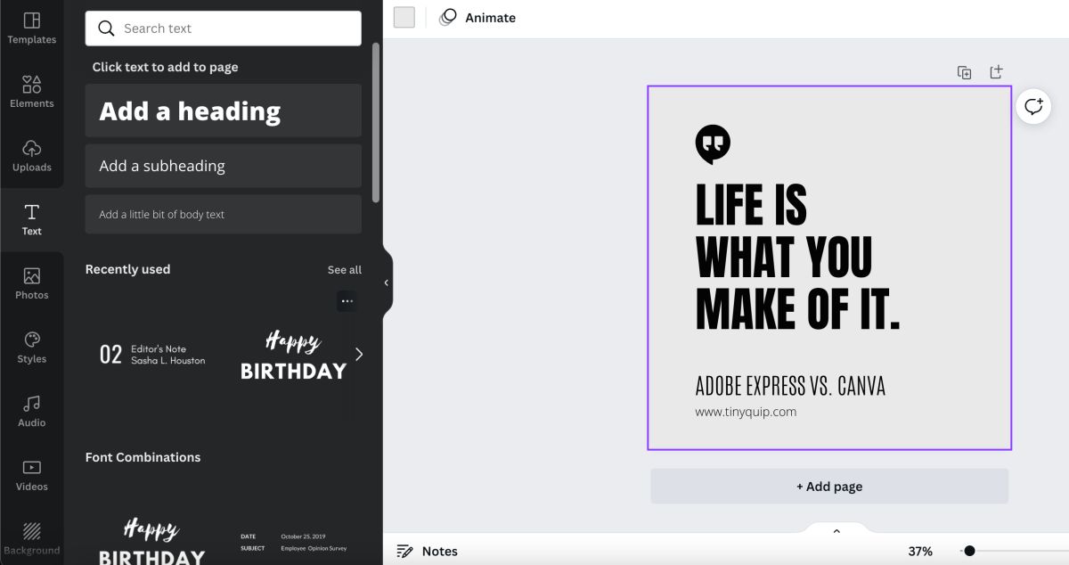Click the add page icon above canvas
The width and height of the screenshot is (1069, 565).
[x=996, y=71]
